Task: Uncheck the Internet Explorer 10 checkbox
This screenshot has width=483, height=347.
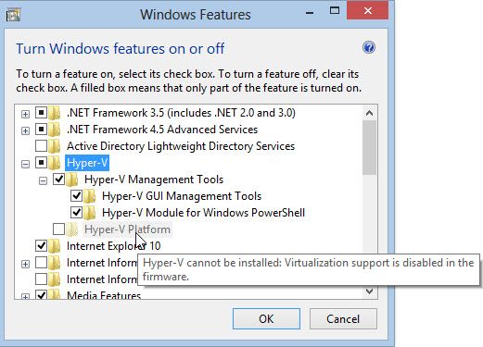Action: (41, 245)
